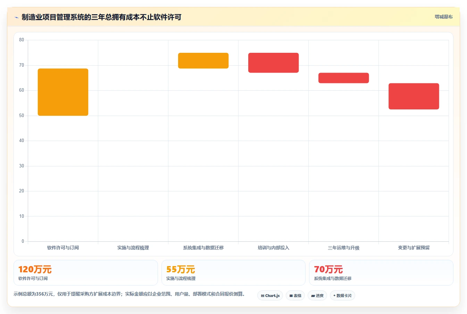Click the y-axis value 0
Image resolution: width=467 pixels, height=314 pixels.
[x=23, y=241]
